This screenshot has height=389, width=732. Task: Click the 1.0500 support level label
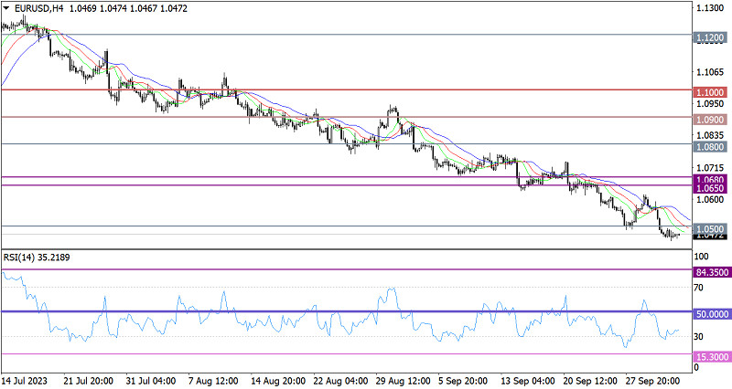(711, 228)
